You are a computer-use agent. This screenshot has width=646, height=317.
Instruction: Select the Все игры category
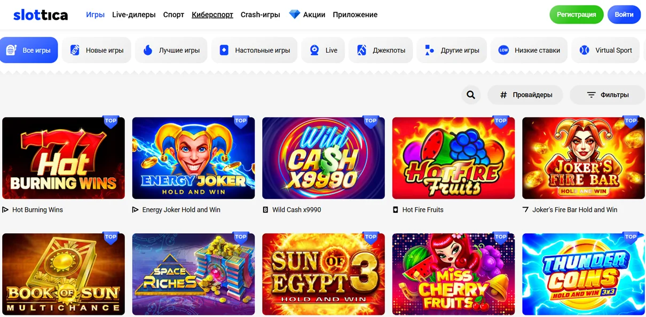(29, 50)
